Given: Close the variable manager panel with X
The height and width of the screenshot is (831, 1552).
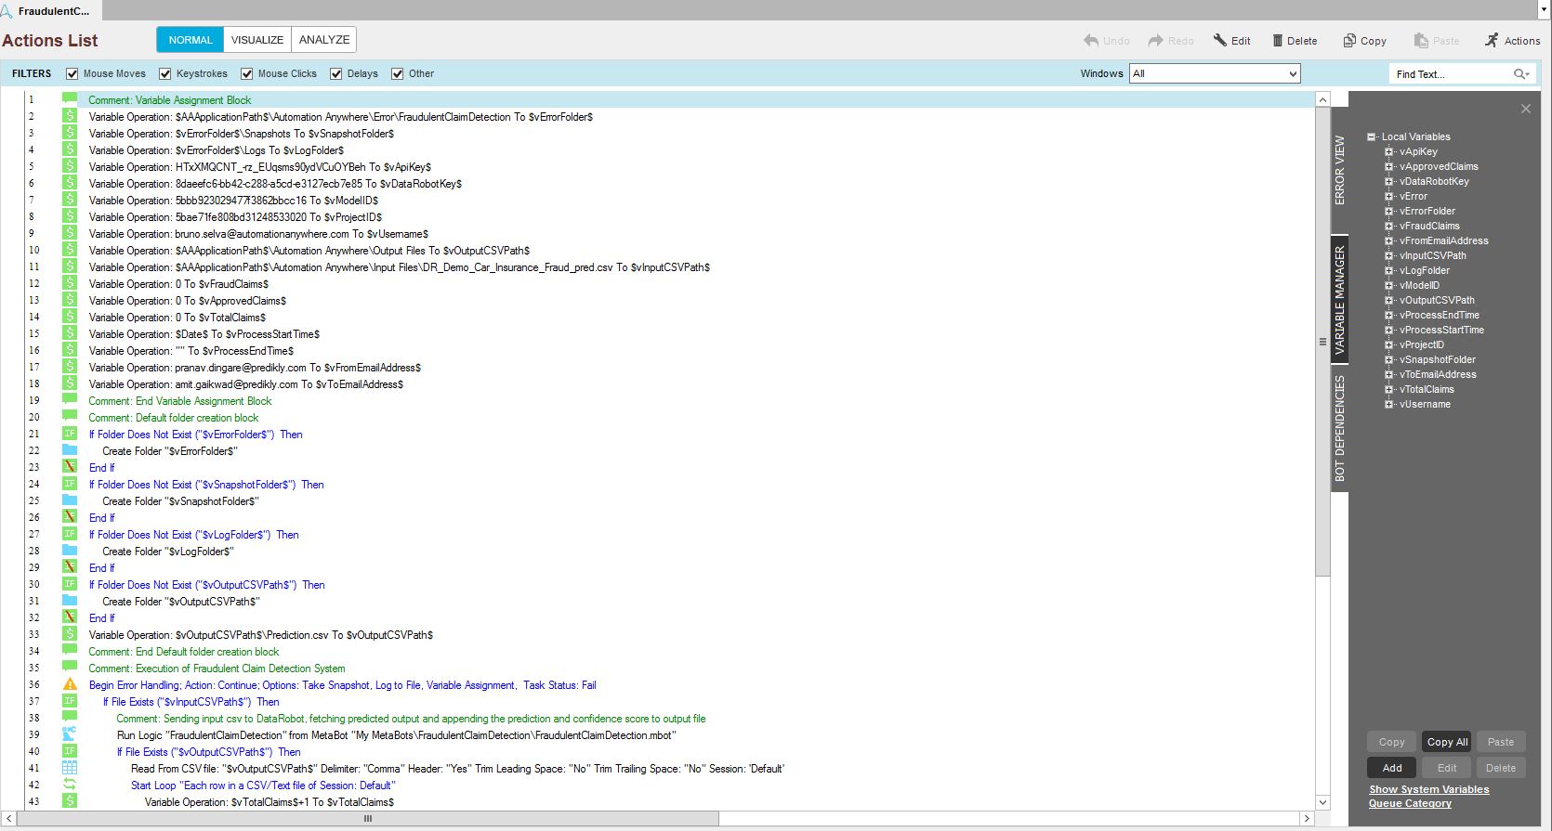Looking at the screenshot, I should (x=1525, y=109).
